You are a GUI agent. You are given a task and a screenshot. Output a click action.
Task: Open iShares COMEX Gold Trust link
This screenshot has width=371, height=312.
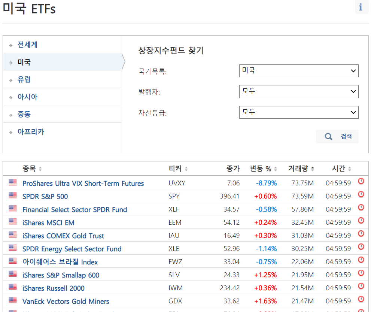63,236
